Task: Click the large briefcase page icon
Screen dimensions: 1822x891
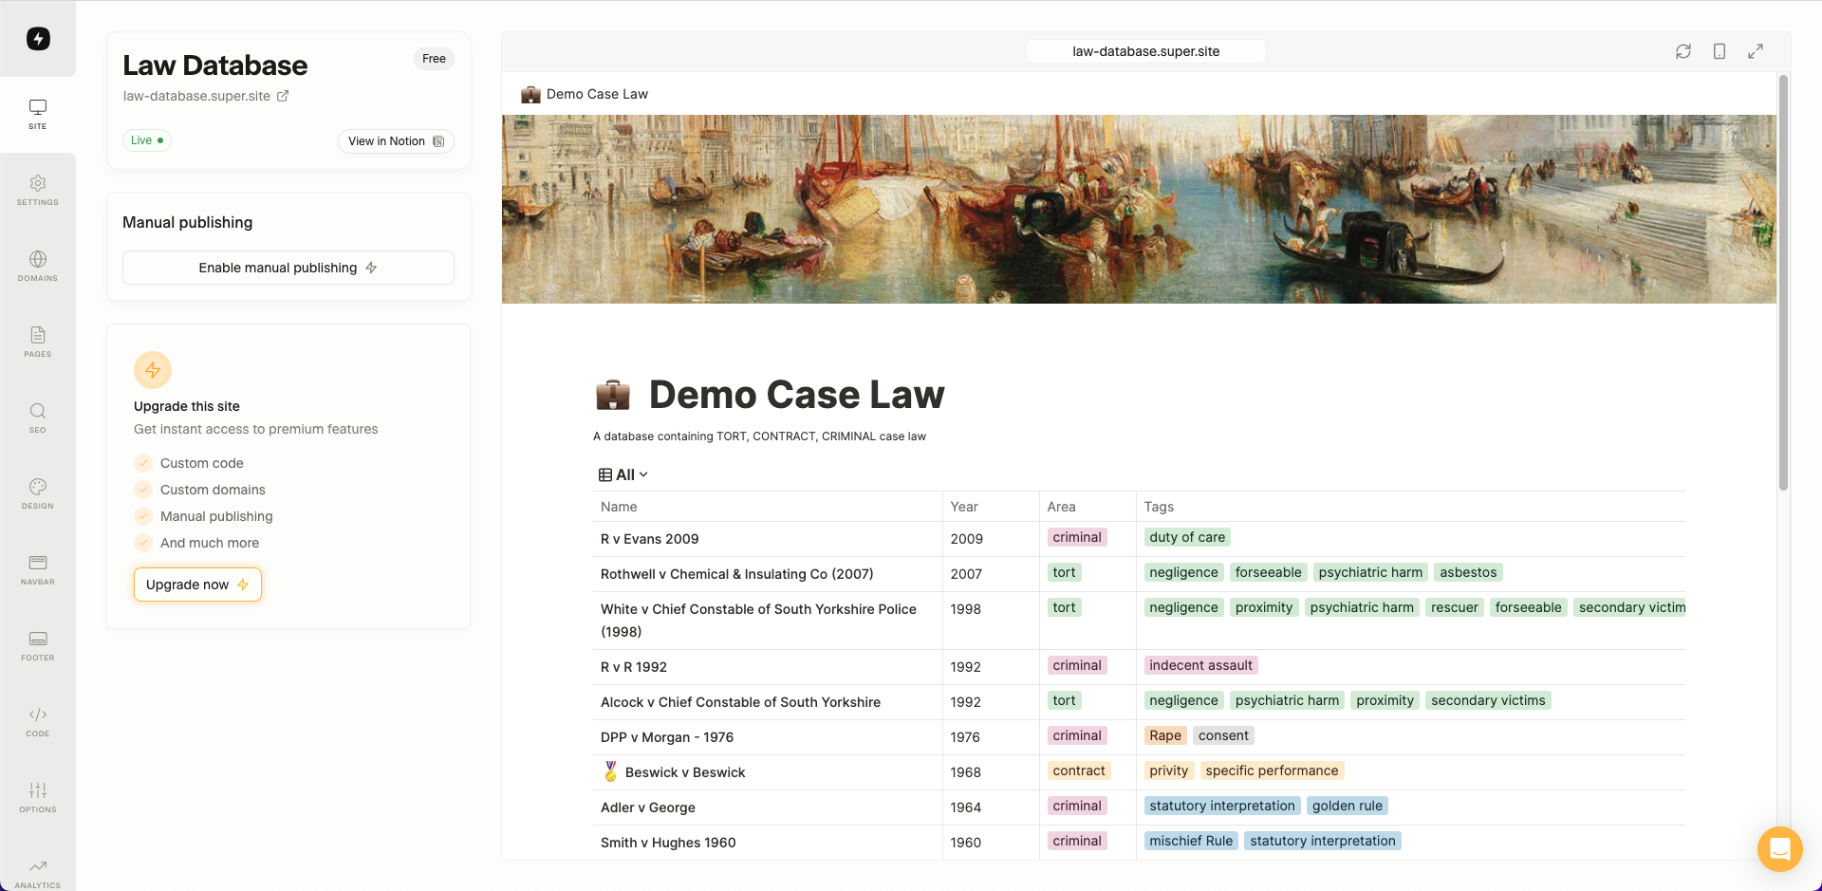Action: (x=613, y=394)
